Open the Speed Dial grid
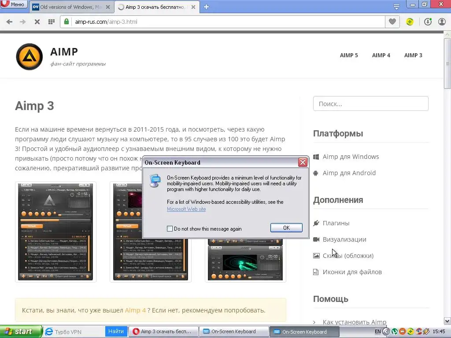 pos(52,22)
